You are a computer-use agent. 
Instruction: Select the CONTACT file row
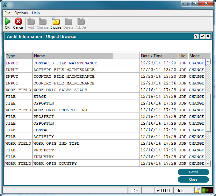click(105, 130)
